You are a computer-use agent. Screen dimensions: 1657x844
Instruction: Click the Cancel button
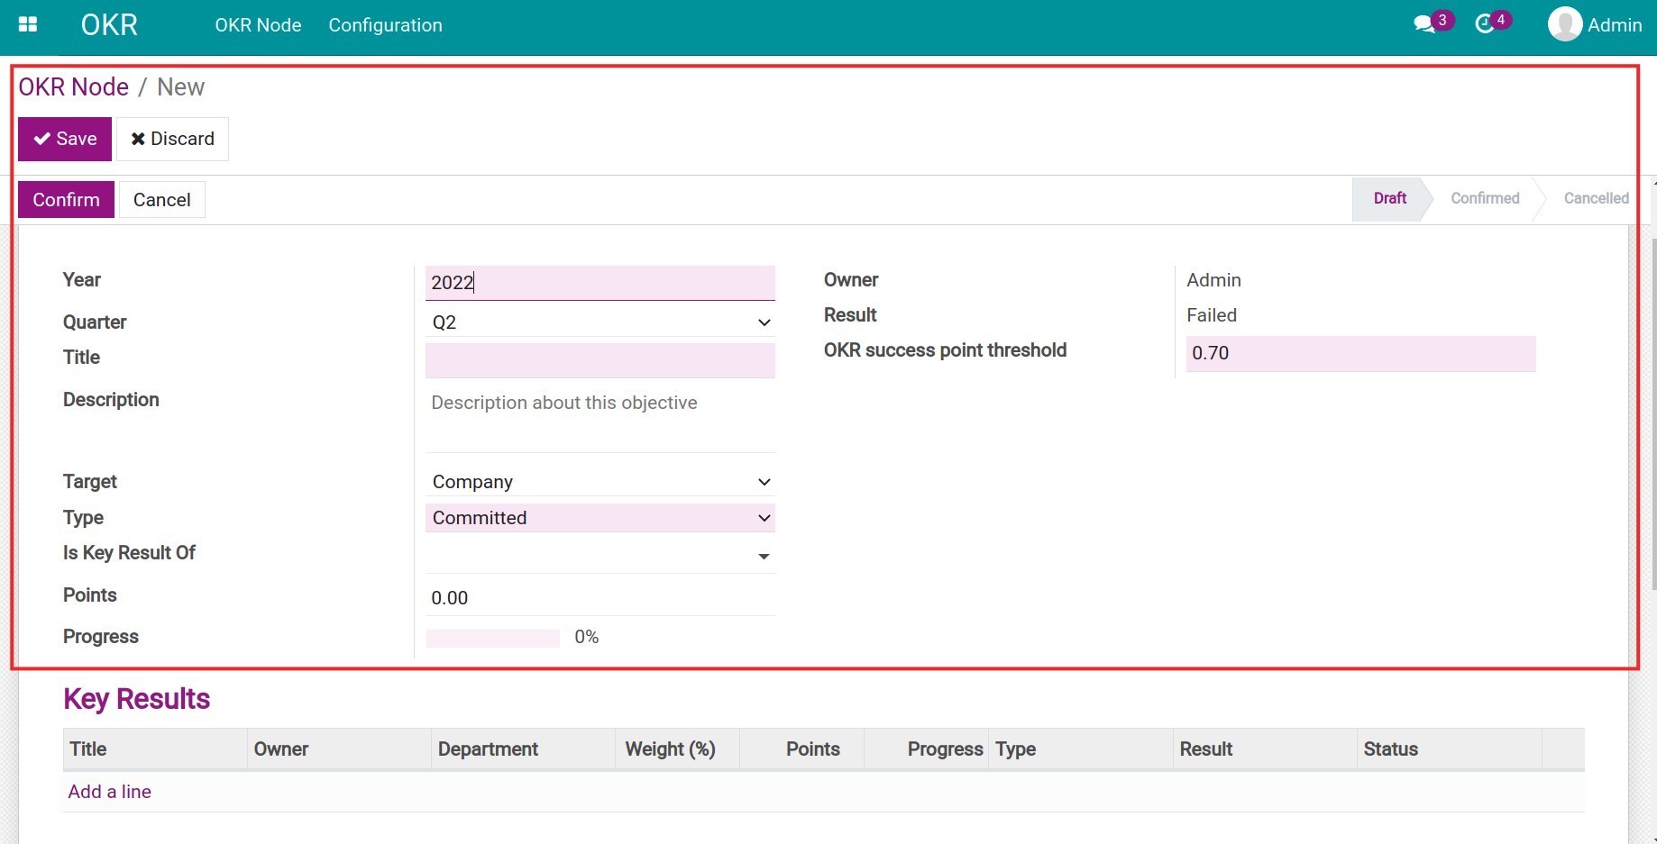pyautogui.click(x=161, y=200)
